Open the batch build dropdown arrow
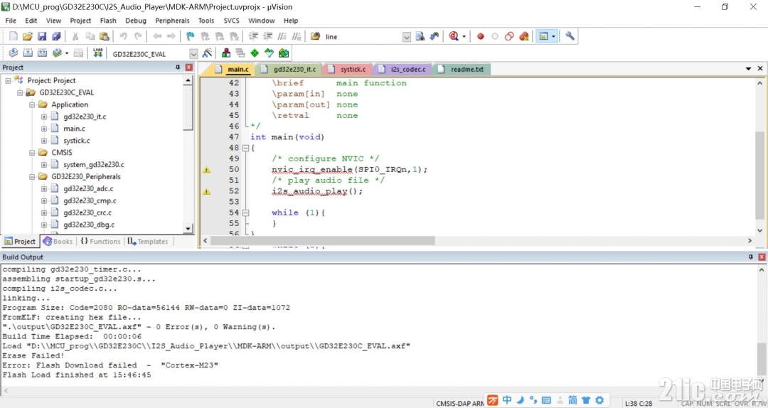 tap(67, 53)
